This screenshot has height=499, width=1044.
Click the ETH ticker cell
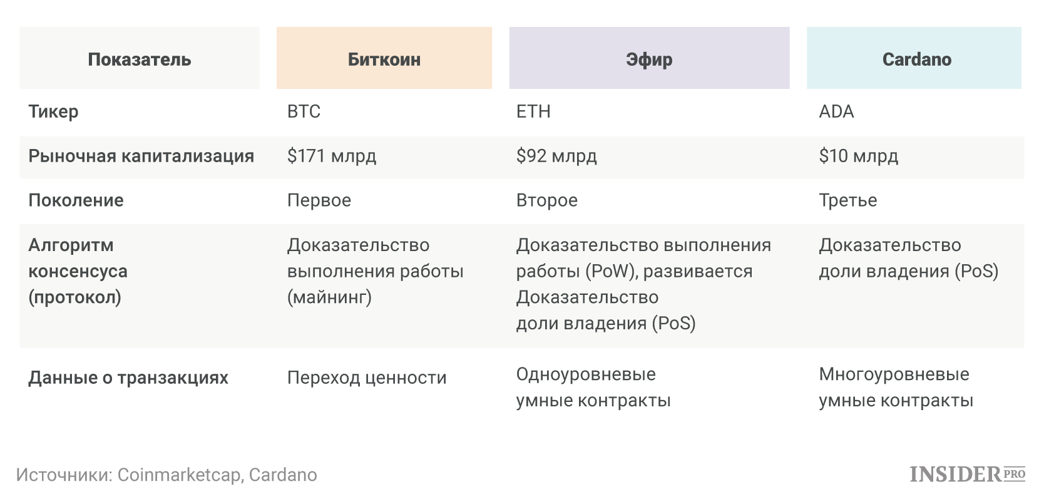click(533, 111)
